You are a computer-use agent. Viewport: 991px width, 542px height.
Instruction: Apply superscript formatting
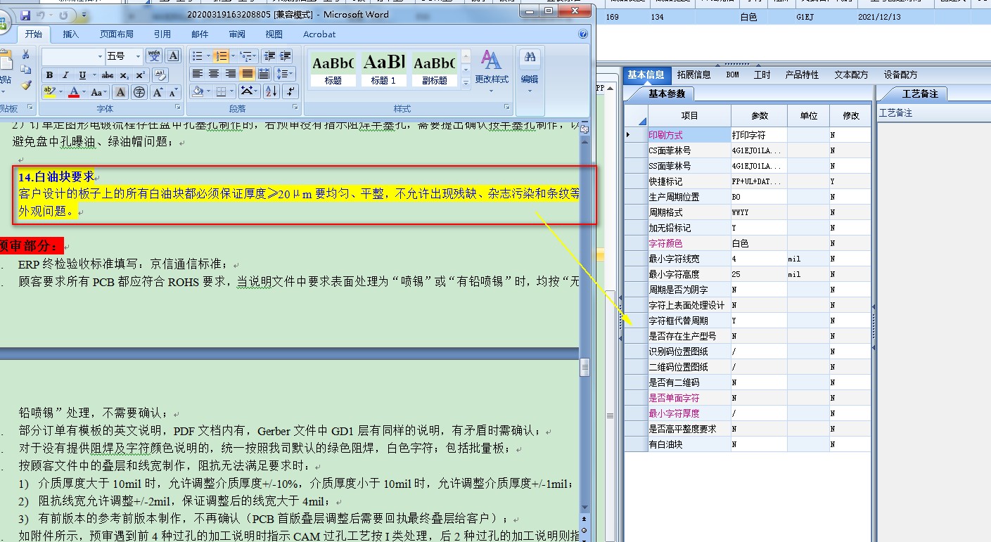(140, 75)
